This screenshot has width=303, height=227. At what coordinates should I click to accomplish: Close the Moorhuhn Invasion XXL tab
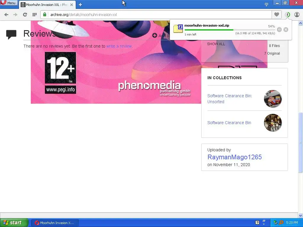pyautogui.click(x=72, y=5)
